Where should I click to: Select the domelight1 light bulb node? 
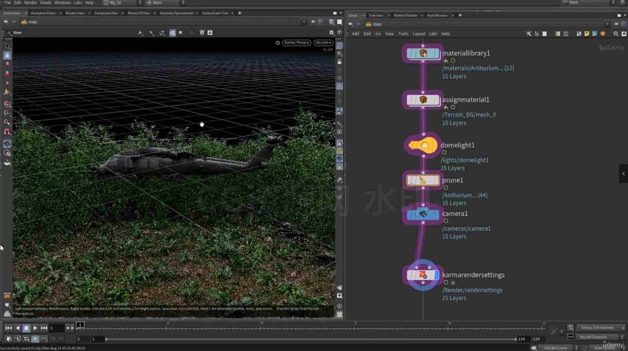[x=423, y=145]
